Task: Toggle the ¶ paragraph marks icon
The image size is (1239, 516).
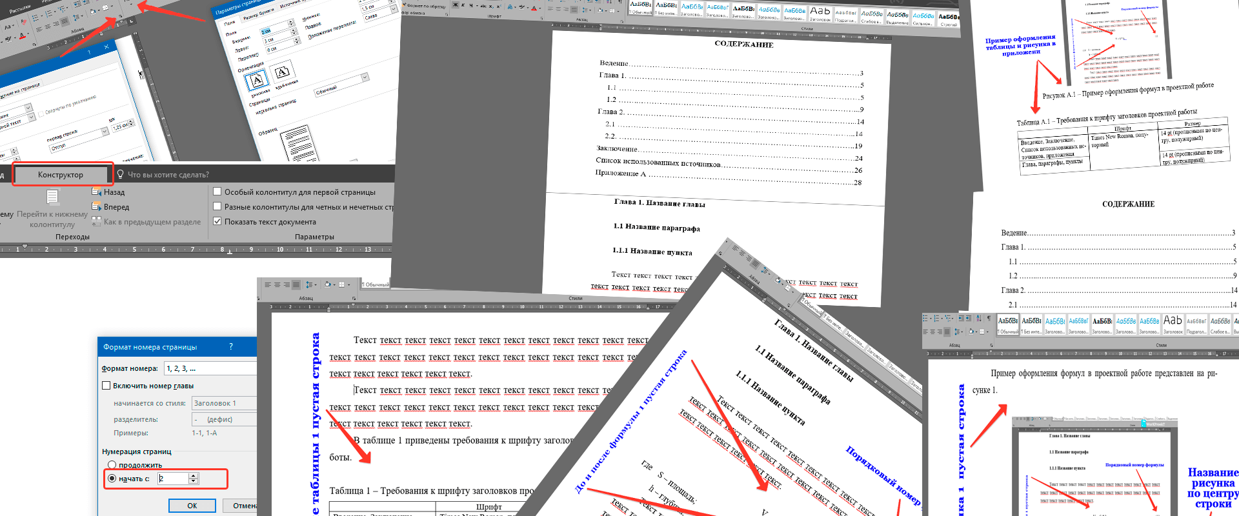Action: pos(989,318)
